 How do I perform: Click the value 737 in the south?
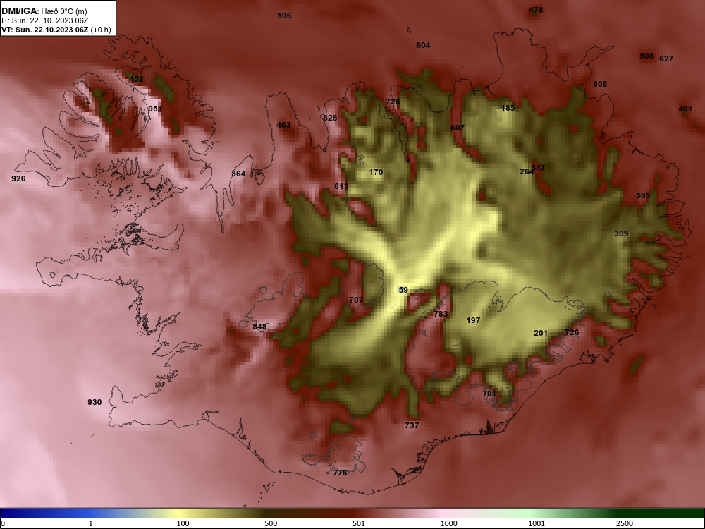pos(412,425)
